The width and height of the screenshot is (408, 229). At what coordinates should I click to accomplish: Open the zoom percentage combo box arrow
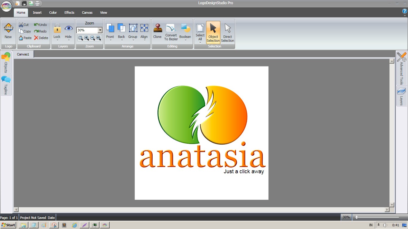tap(100, 30)
